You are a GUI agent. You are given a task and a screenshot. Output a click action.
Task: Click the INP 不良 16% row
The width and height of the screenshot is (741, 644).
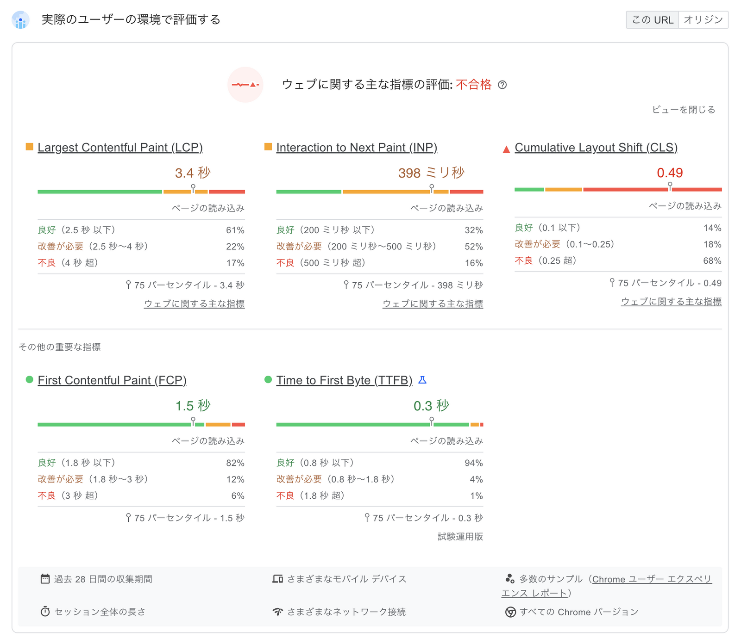(x=380, y=263)
